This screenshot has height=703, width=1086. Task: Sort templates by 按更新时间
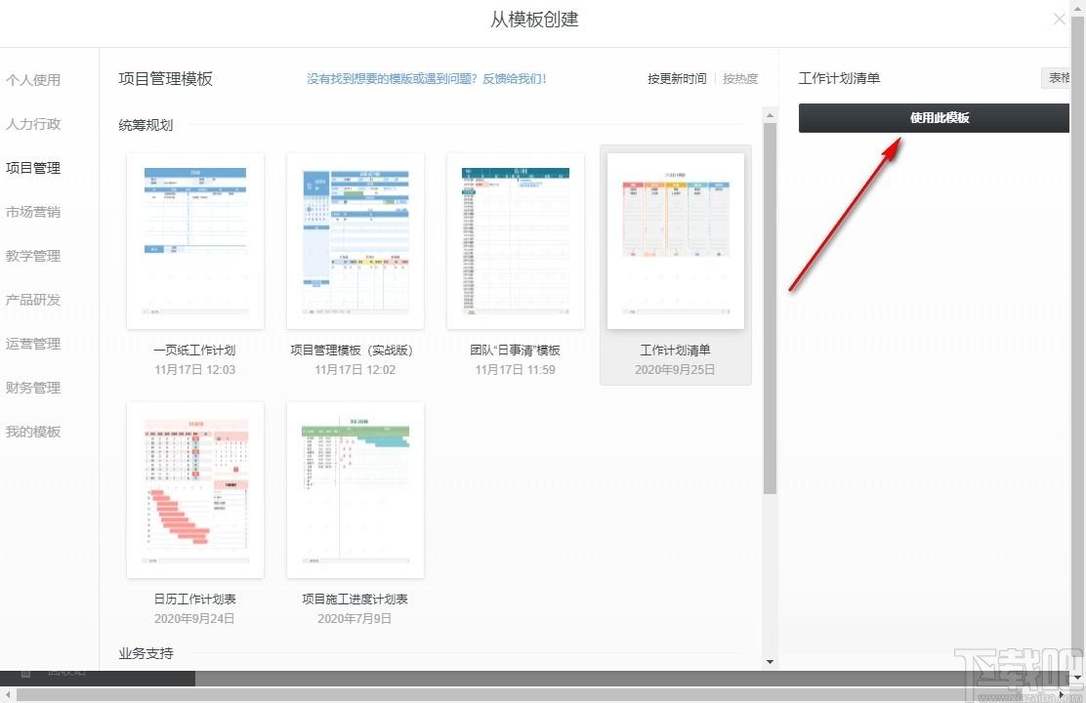click(x=677, y=79)
